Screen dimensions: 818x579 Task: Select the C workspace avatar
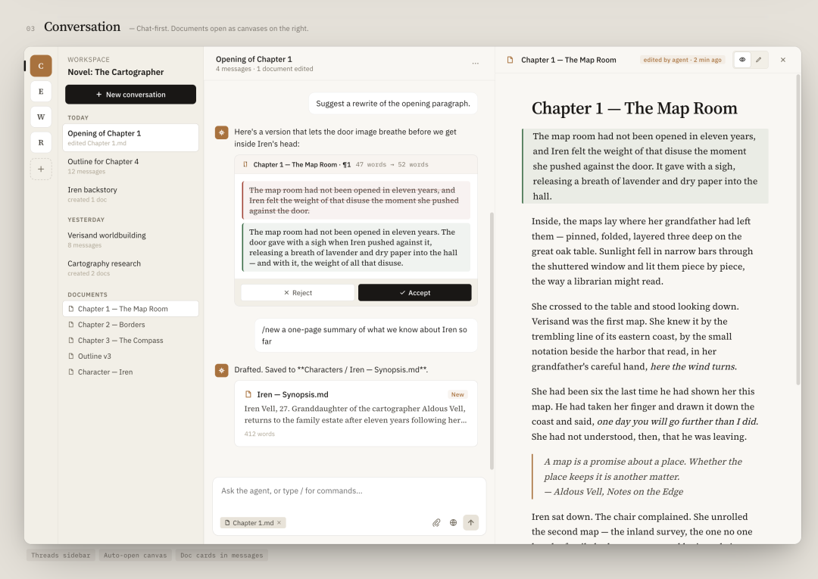click(x=41, y=66)
